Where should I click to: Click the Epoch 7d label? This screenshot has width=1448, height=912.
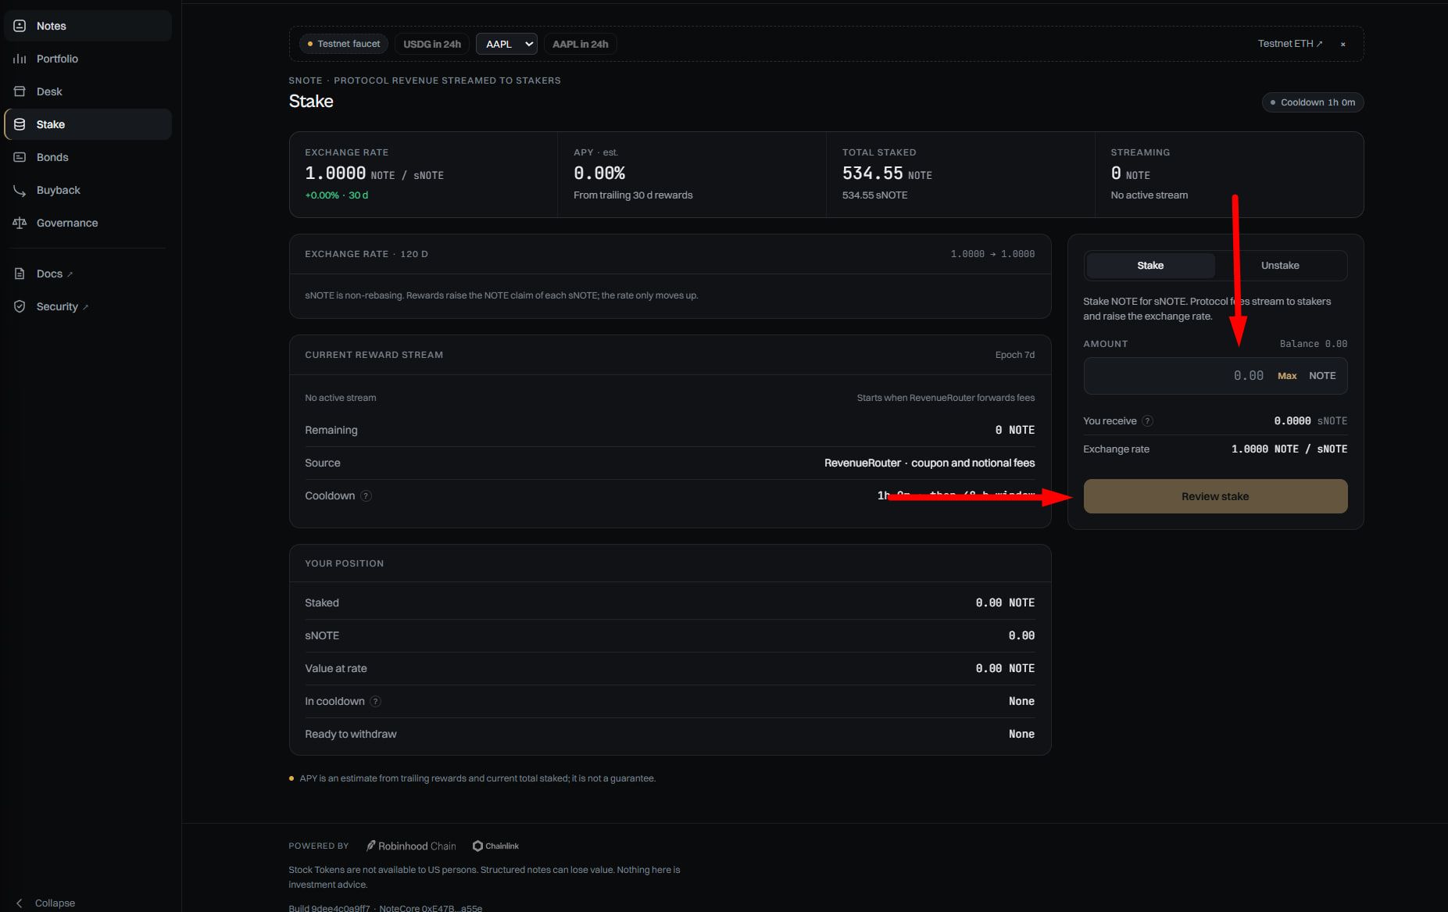(x=1014, y=355)
